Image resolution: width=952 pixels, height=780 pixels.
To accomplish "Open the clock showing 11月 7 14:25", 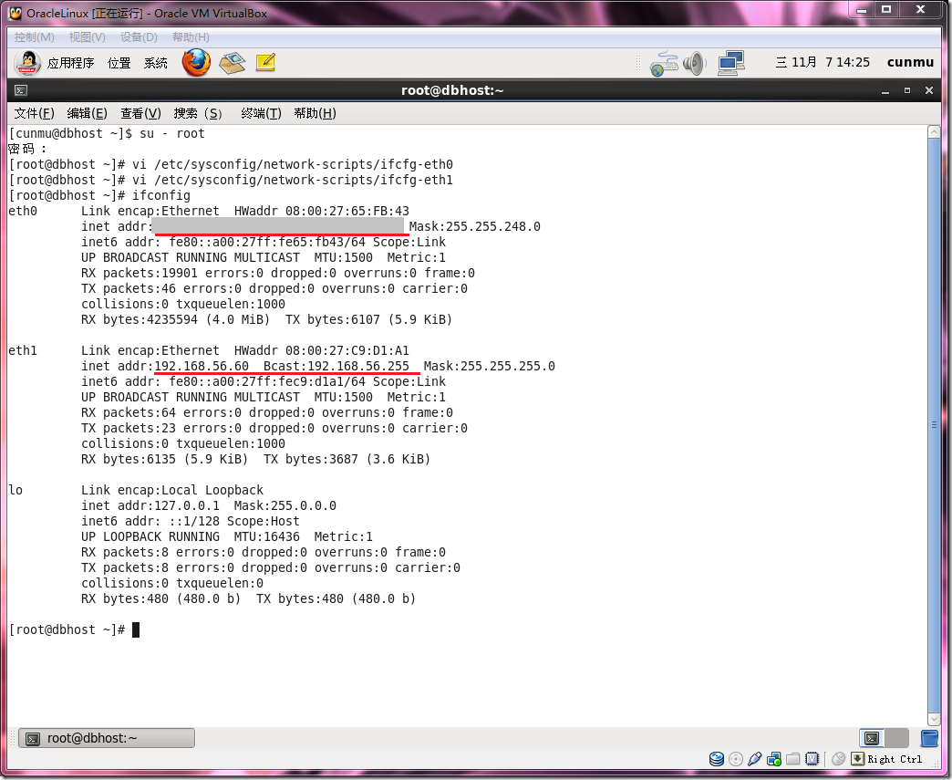I will (x=823, y=63).
